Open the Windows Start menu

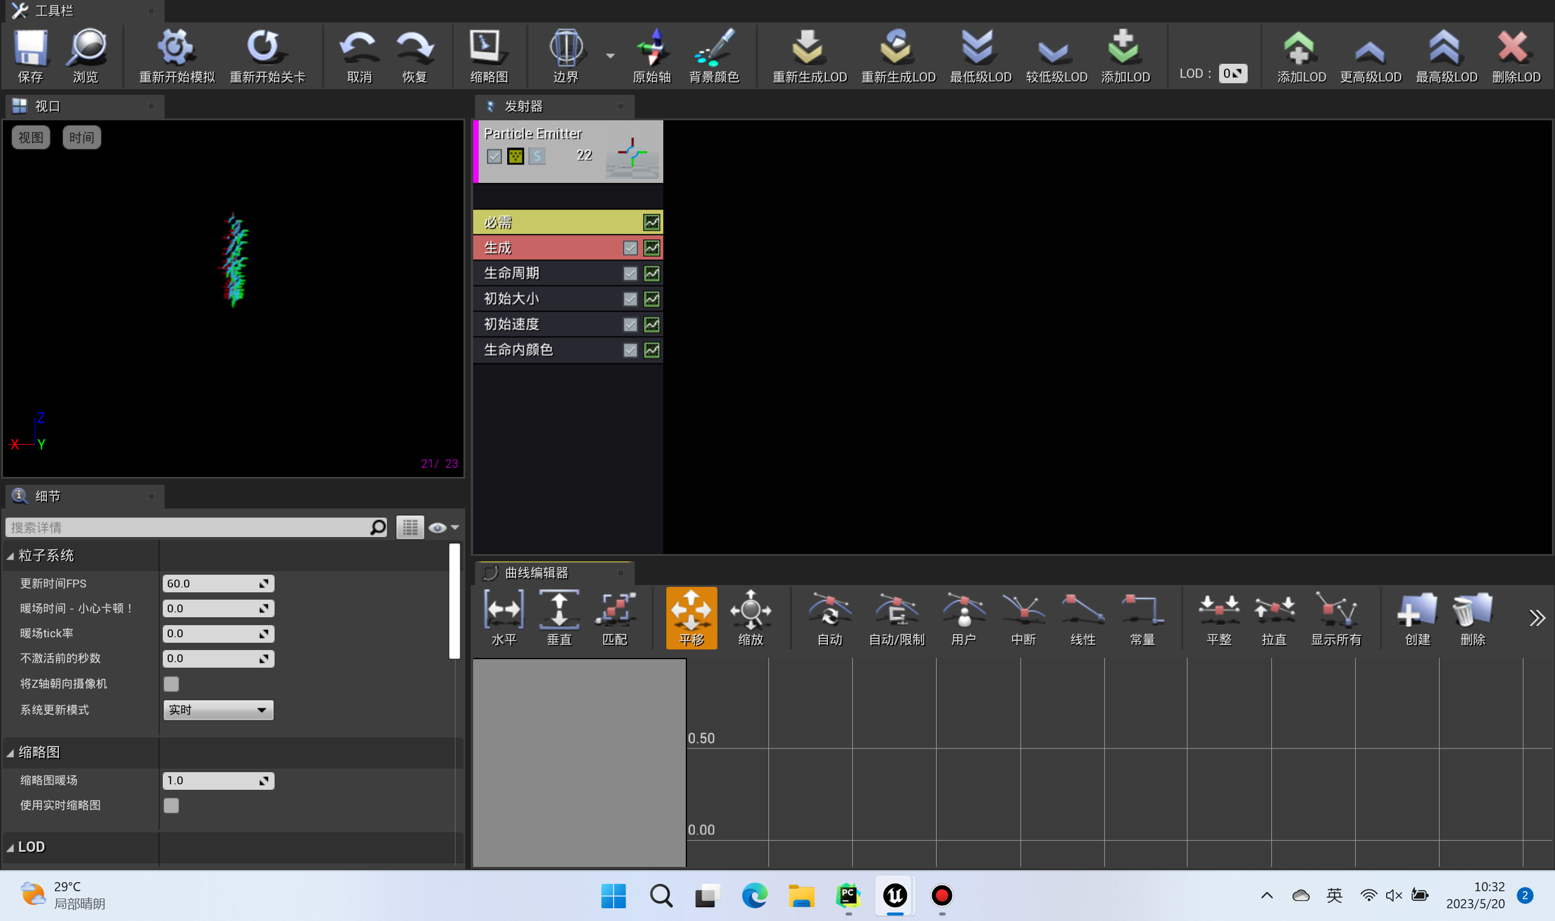[613, 895]
